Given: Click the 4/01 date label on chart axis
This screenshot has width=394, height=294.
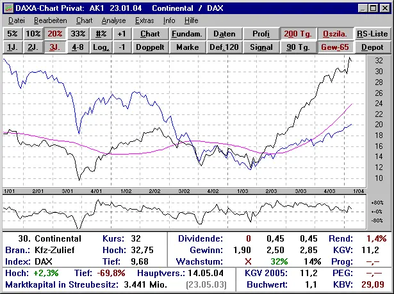Looking at the screenshot, I should [x=96, y=191].
